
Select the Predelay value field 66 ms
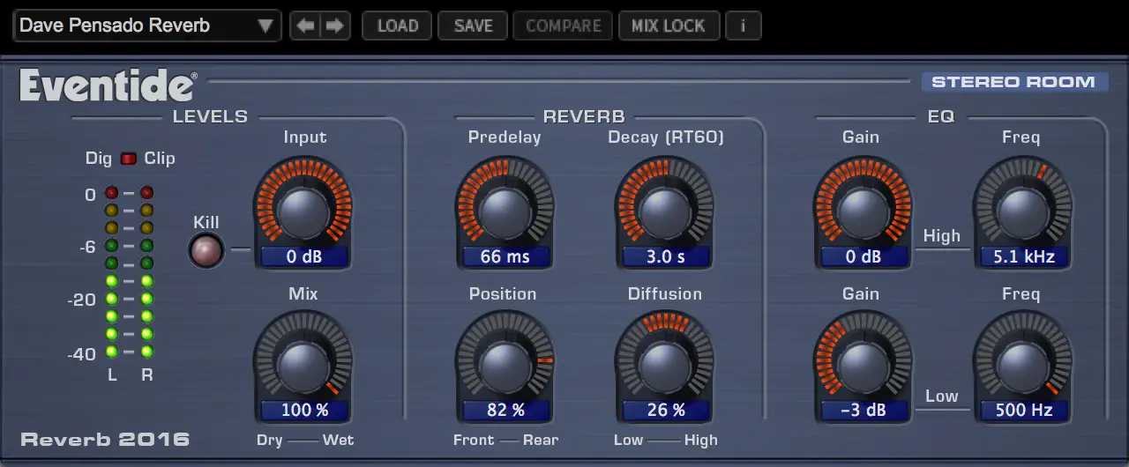click(505, 257)
